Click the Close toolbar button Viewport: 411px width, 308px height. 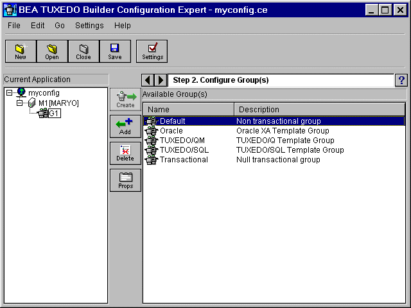(83, 51)
